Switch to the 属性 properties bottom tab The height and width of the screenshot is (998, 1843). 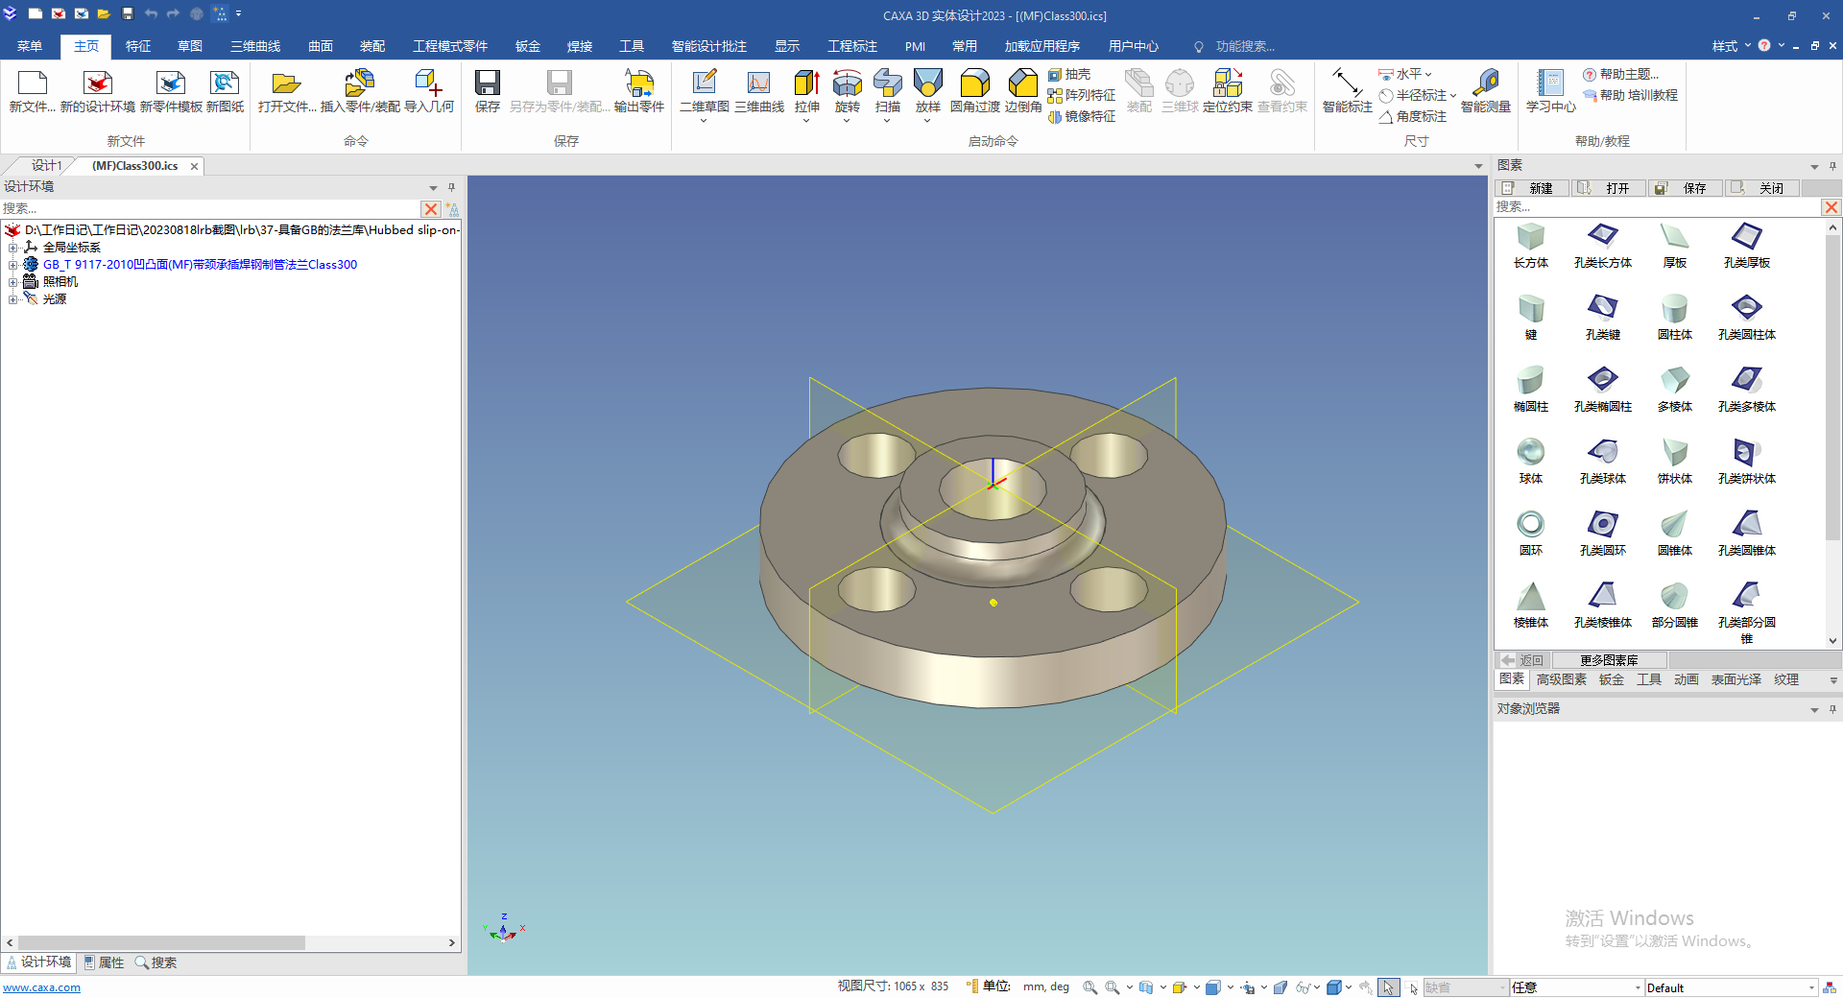(104, 962)
